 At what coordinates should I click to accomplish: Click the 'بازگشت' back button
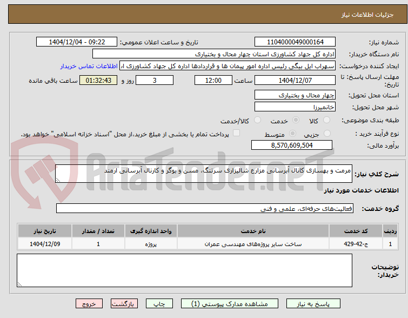point(124,304)
